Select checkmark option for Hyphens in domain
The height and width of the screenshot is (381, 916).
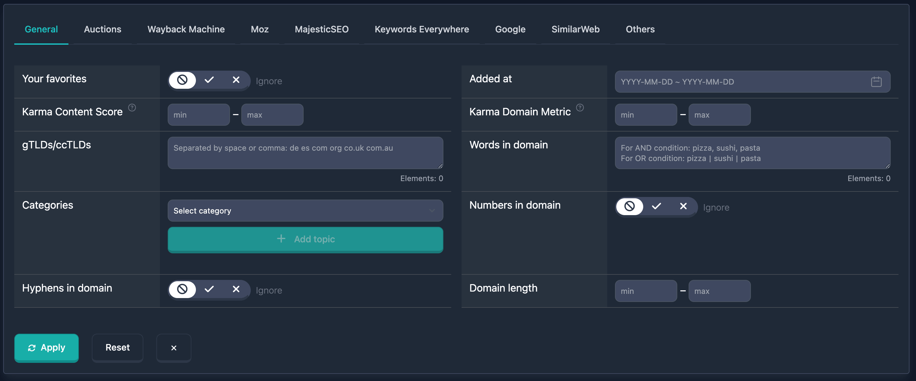[209, 289]
